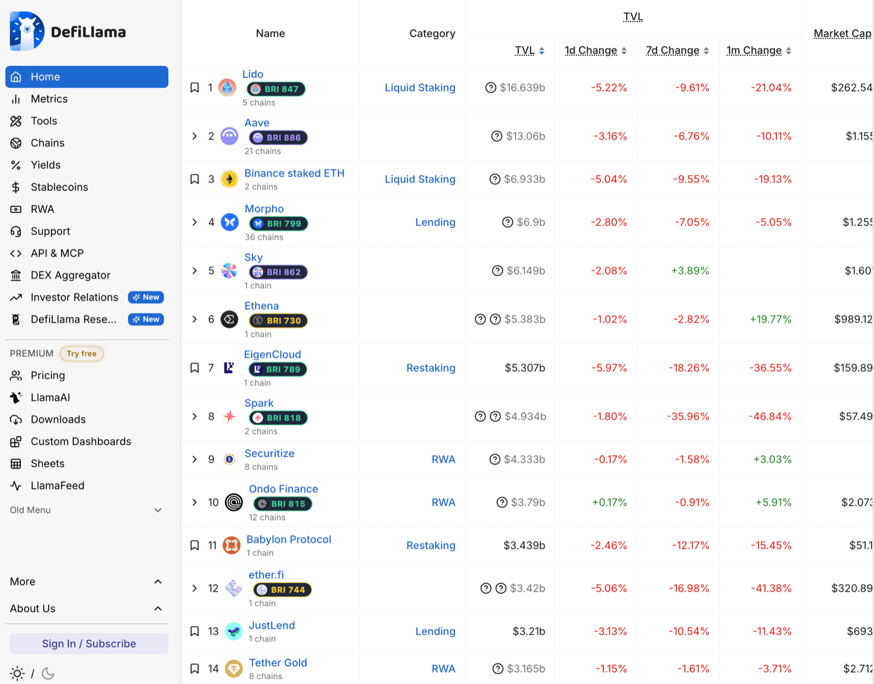Click the Sheets table icon

click(16, 463)
